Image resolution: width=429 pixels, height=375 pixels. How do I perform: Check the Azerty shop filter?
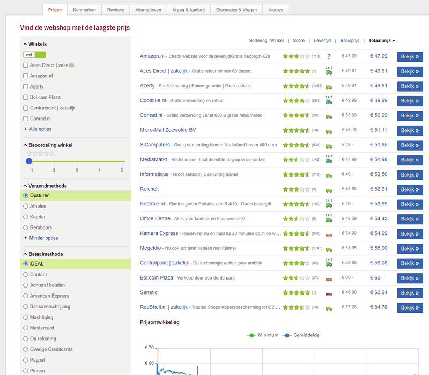(26, 86)
